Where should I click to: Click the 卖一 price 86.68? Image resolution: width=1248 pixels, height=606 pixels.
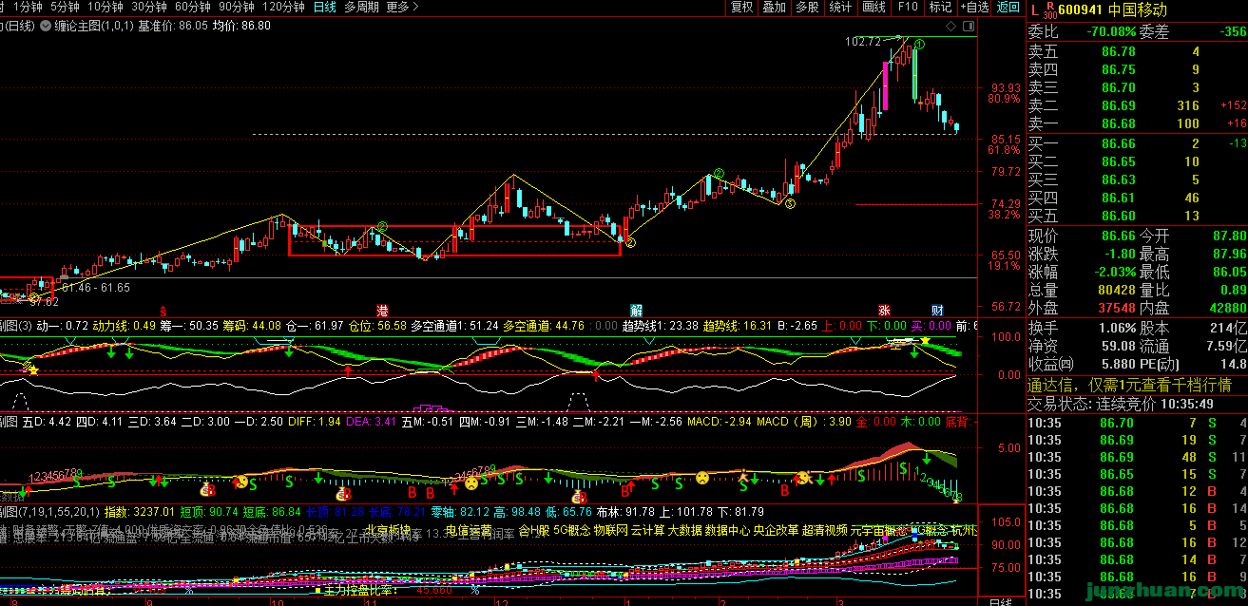pos(1119,123)
